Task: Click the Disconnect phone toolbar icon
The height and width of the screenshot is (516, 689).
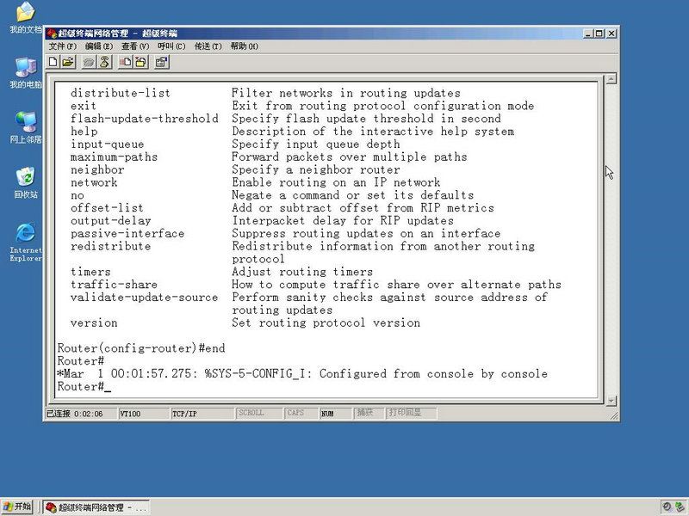Action: click(x=104, y=62)
